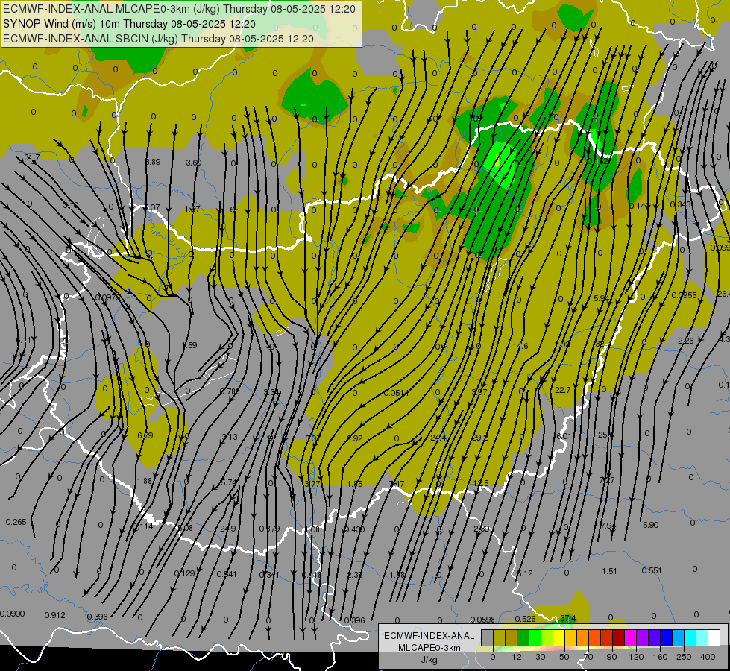730x671 pixels.
Task: Click the legend label ECMWF-INDEX-ANAL
Action: [x=429, y=636]
